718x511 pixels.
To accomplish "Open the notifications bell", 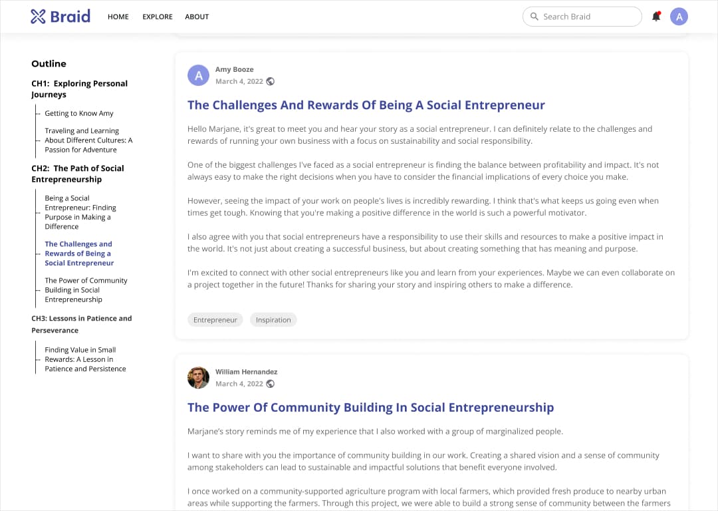I will pos(656,17).
